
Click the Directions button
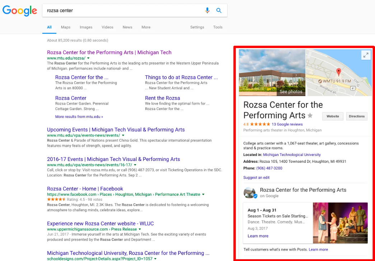coord(357,116)
